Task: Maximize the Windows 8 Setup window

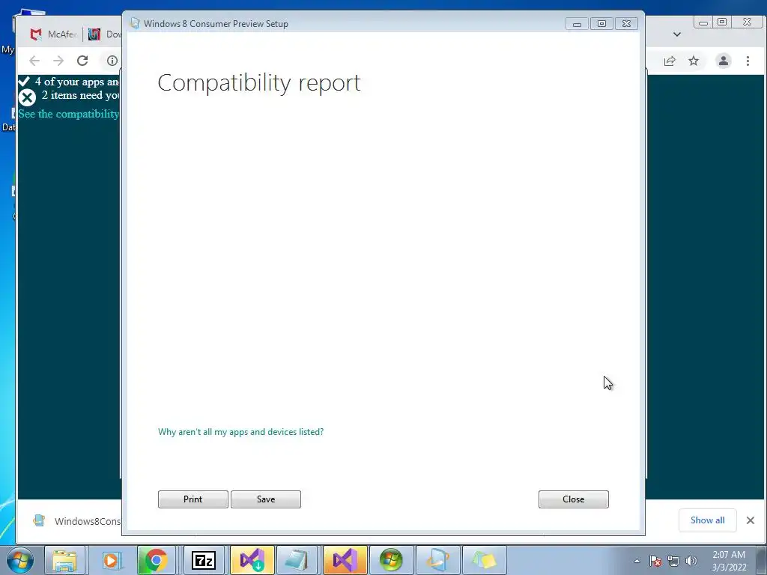Action: [x=601, y=23]
